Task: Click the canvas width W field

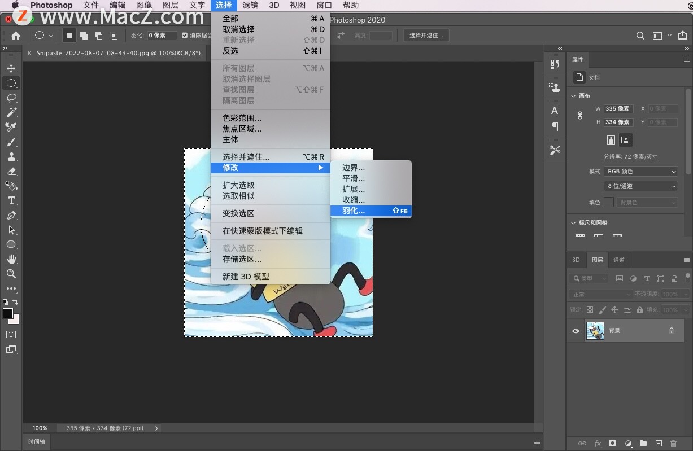Action: 618,109
